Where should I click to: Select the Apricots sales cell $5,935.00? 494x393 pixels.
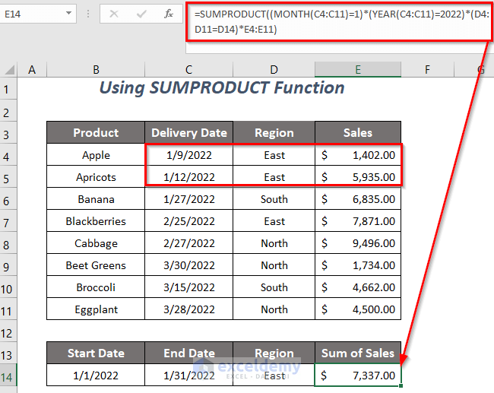click(x=357, y=177)
